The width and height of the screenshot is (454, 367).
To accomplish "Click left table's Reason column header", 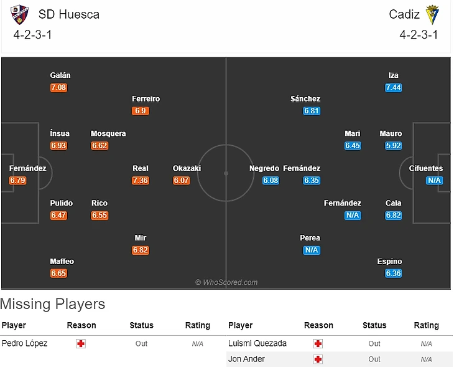I will [81, 325].
